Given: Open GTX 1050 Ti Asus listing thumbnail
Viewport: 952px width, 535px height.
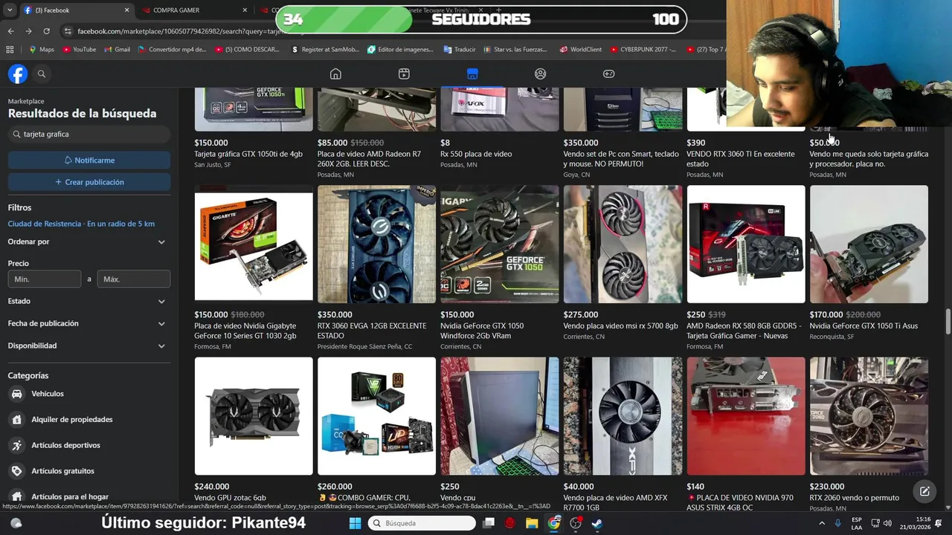Looking at the screenshot, I should 869,244.
